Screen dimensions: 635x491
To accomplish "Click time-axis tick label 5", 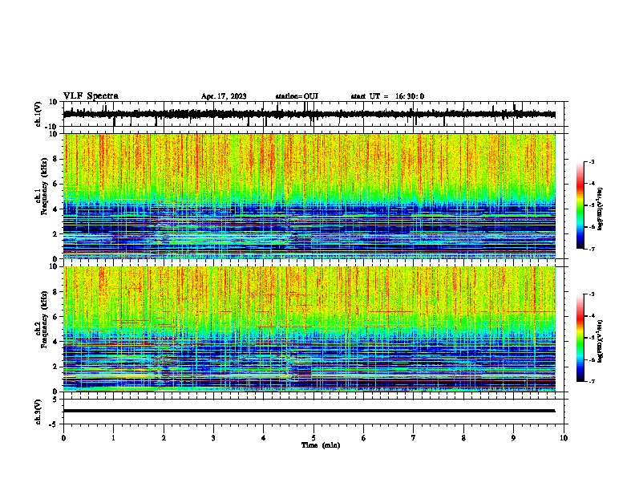I will tap(313, 438).
